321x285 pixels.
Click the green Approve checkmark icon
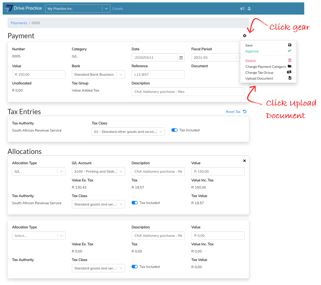(x=290, y=51)
